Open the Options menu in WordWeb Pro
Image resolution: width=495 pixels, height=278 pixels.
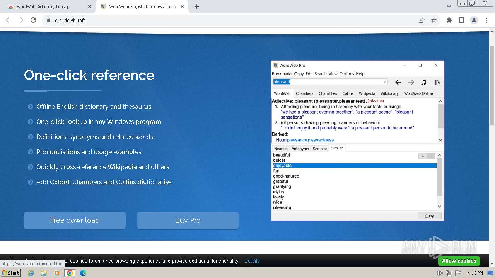pos(346,74)
